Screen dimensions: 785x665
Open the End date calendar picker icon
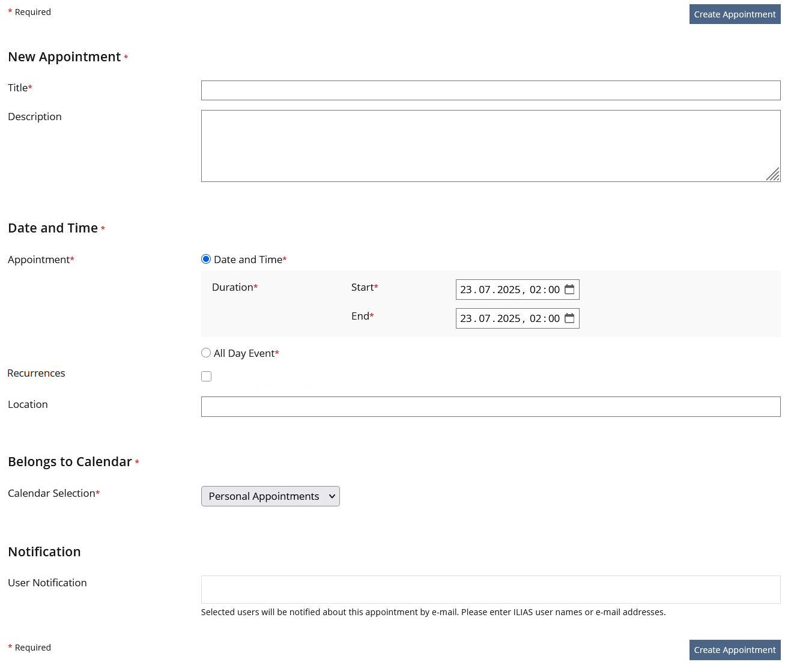tap(569, 318)
